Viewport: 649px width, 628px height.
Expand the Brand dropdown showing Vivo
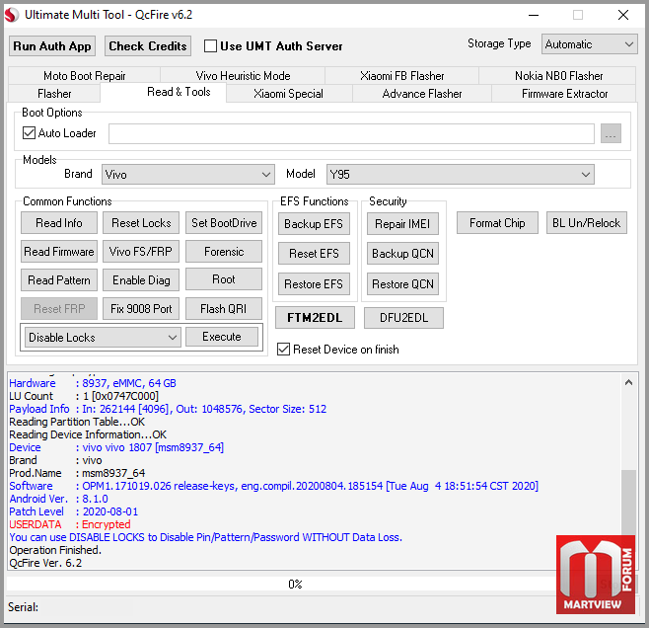click(x=187, y=175)
